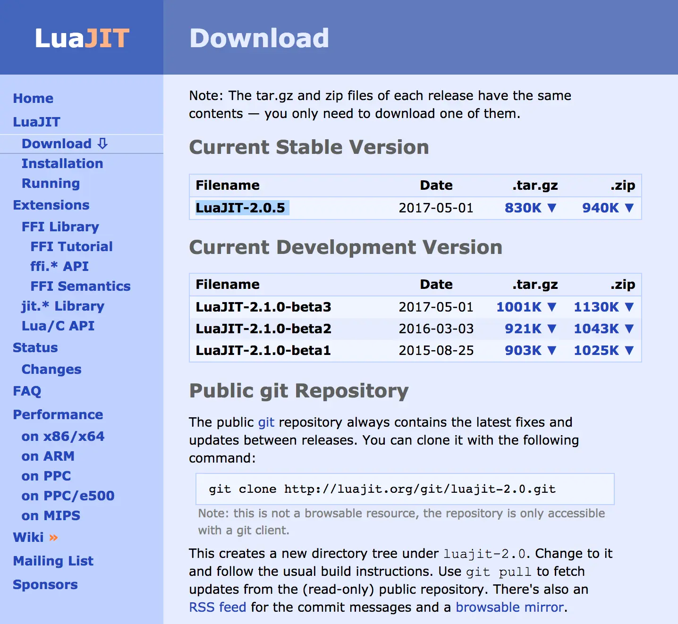Open the Installation page
The height and width of the screenshot is (624, 678).
tap(62, 163)
